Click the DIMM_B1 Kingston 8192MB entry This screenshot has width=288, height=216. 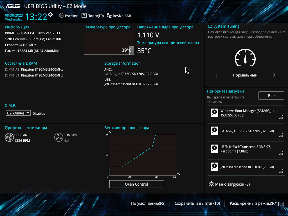[x=34, y=75]
